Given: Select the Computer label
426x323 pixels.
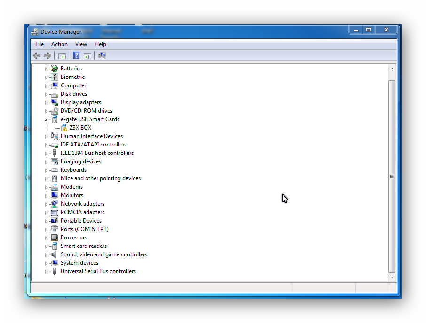Looking at the screenshot, I should [x=73, y=85].
